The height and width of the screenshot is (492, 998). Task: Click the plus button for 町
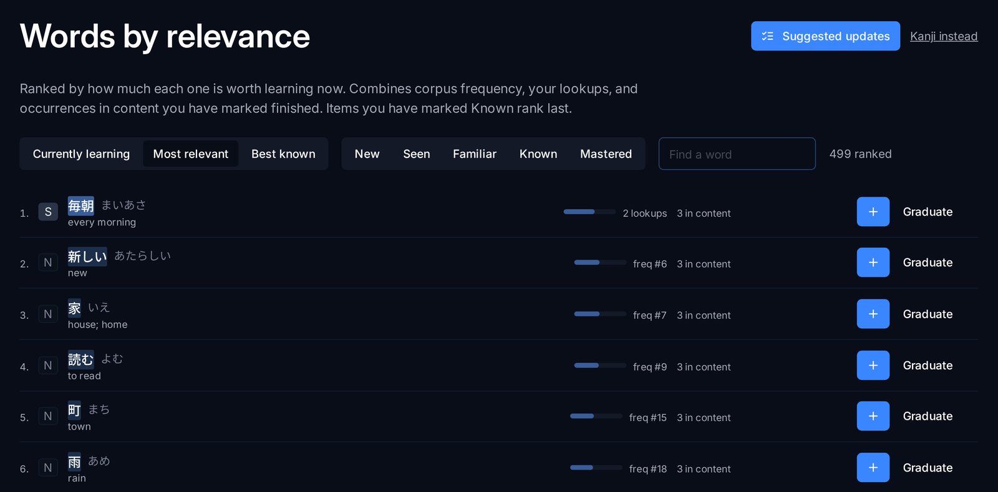(873, 416)
